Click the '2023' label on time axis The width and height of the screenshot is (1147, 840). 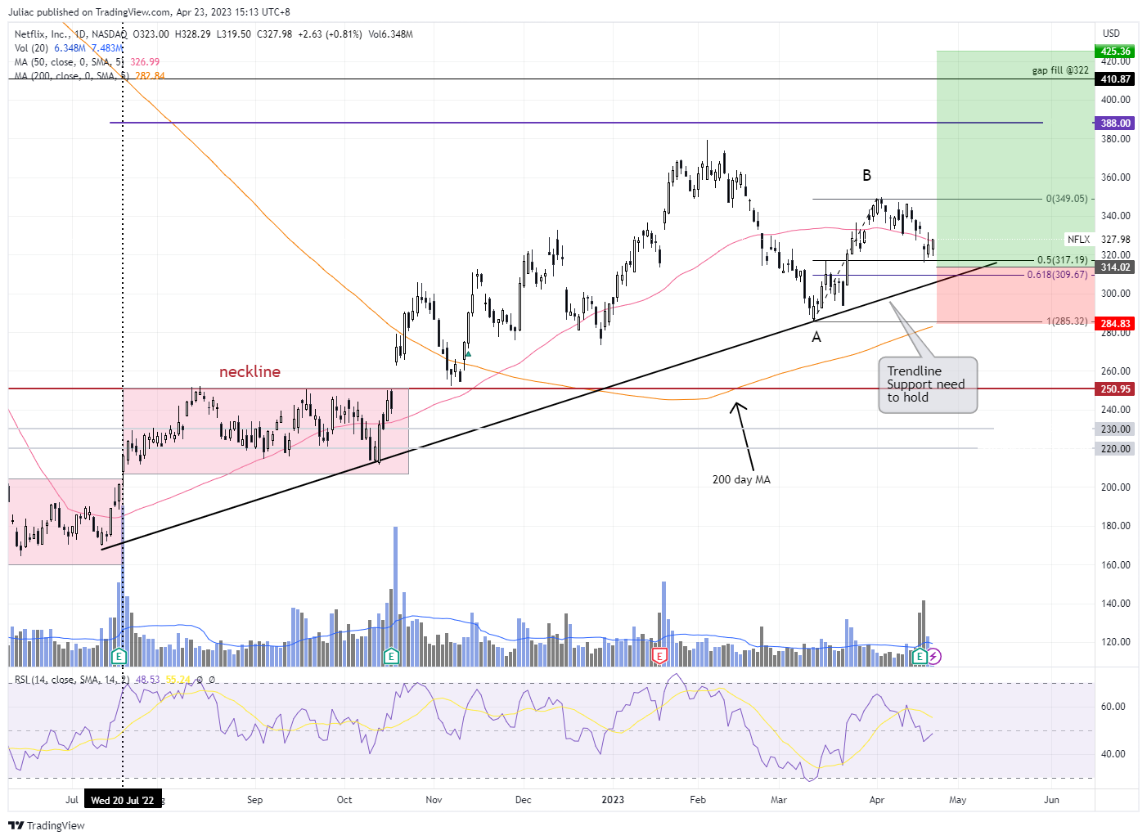click(613, 800)
